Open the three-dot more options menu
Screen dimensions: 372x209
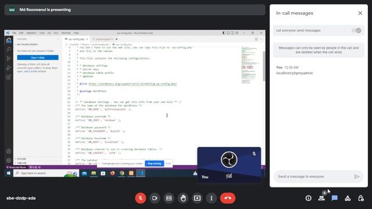pos(212,198)
